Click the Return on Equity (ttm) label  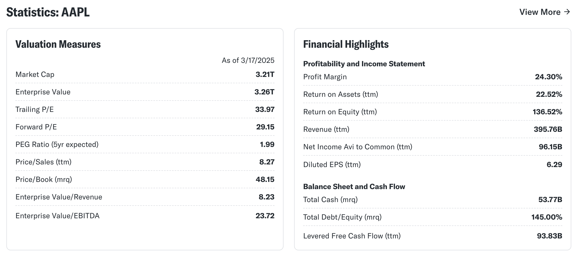coord(340,112)
